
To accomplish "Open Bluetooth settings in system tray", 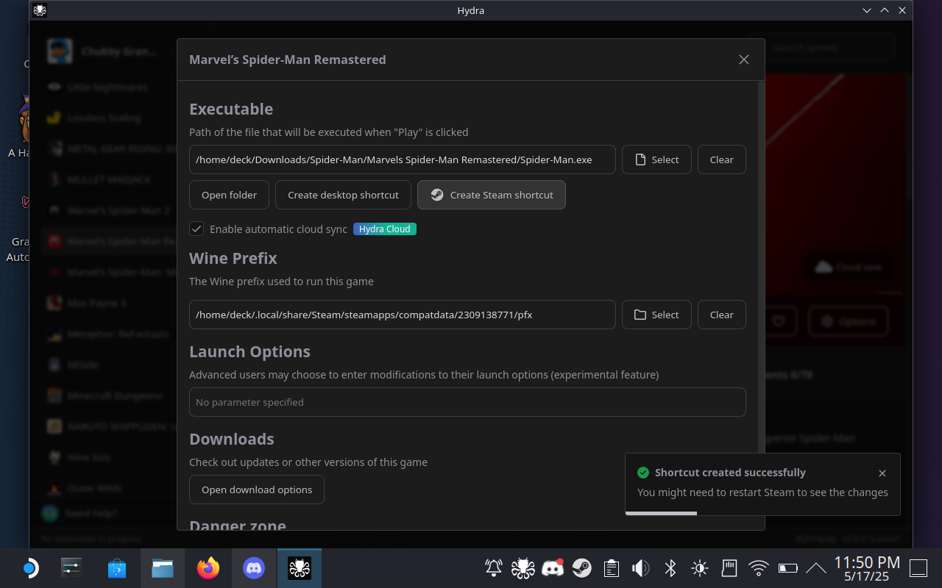I will pyautogui.click(x=670, y=568).
